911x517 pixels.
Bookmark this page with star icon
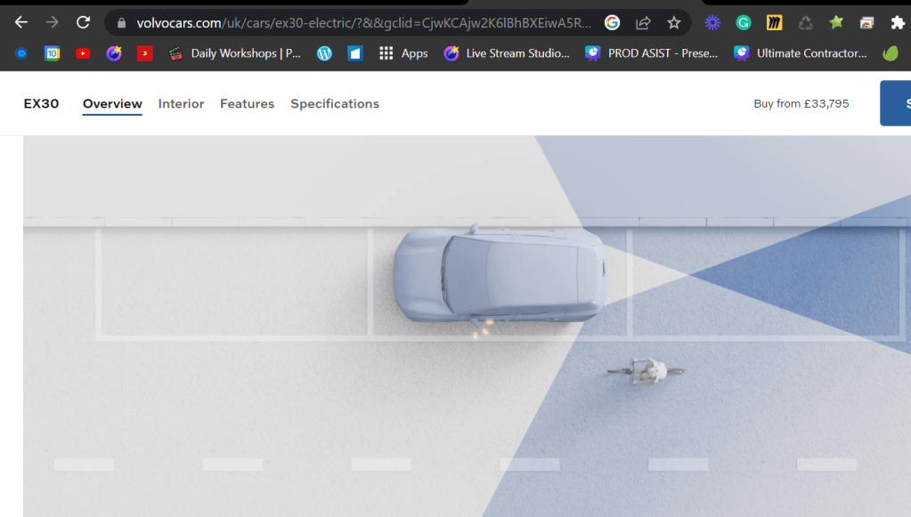coord(674,22)
